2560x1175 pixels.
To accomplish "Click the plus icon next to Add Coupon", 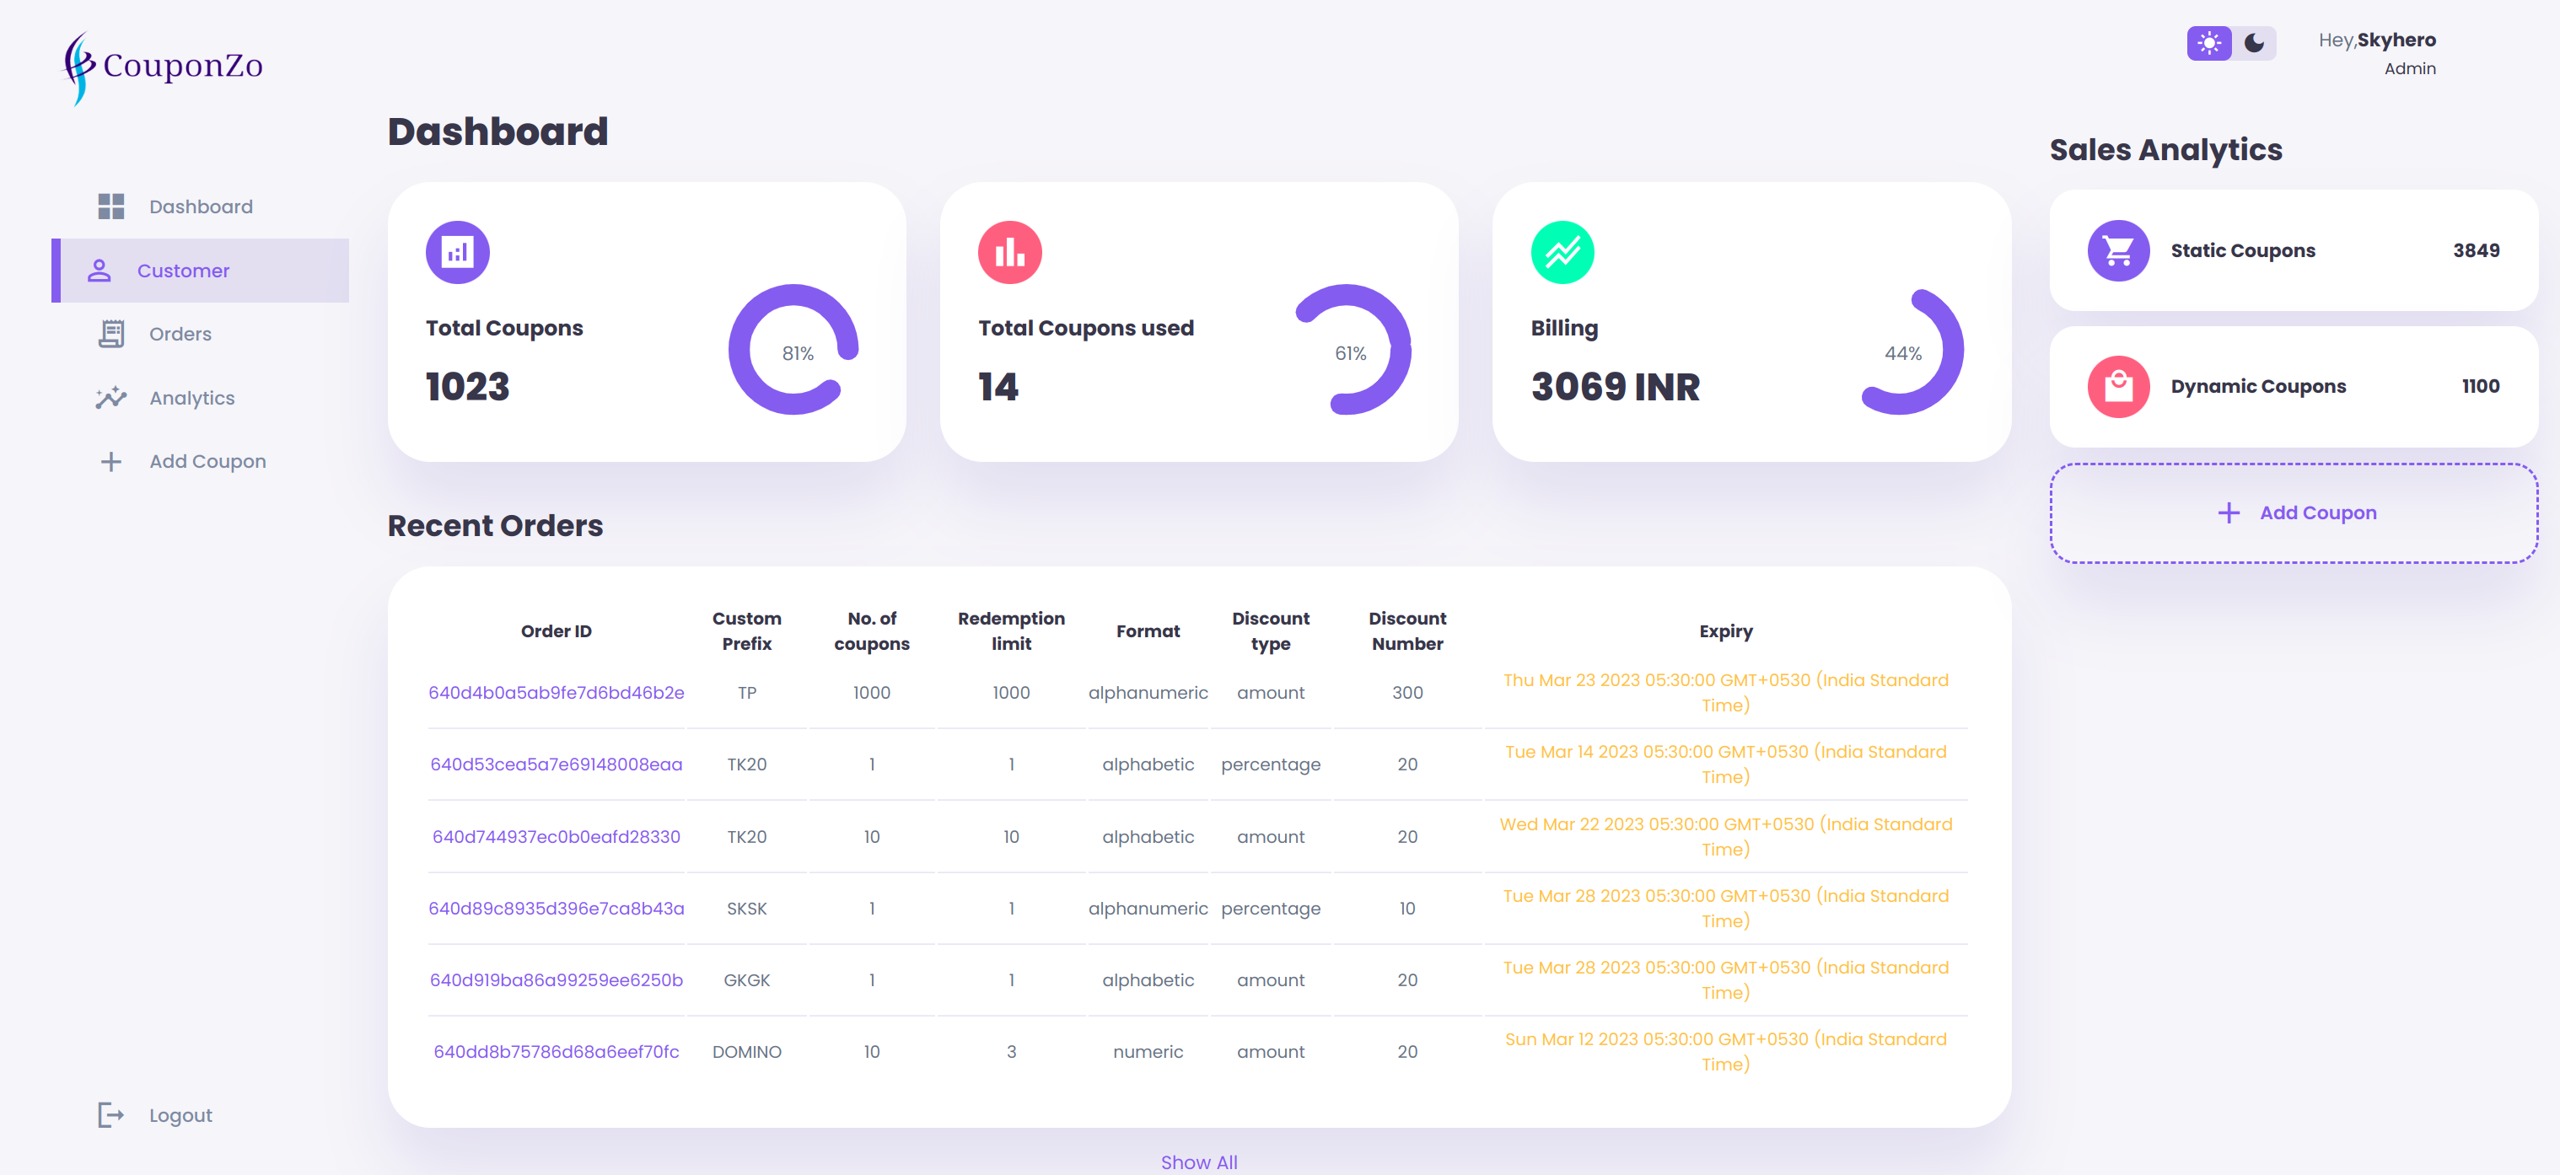I will click(110, 460).
